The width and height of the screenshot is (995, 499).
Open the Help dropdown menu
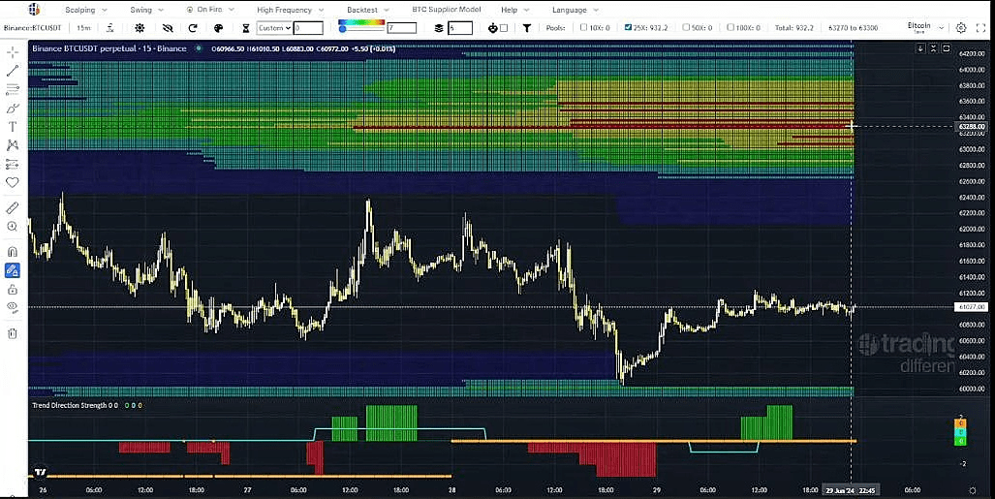[x=515, y=10]
